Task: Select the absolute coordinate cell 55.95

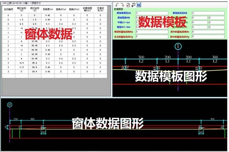Action: pyautogui.click(x=34, y=46)
